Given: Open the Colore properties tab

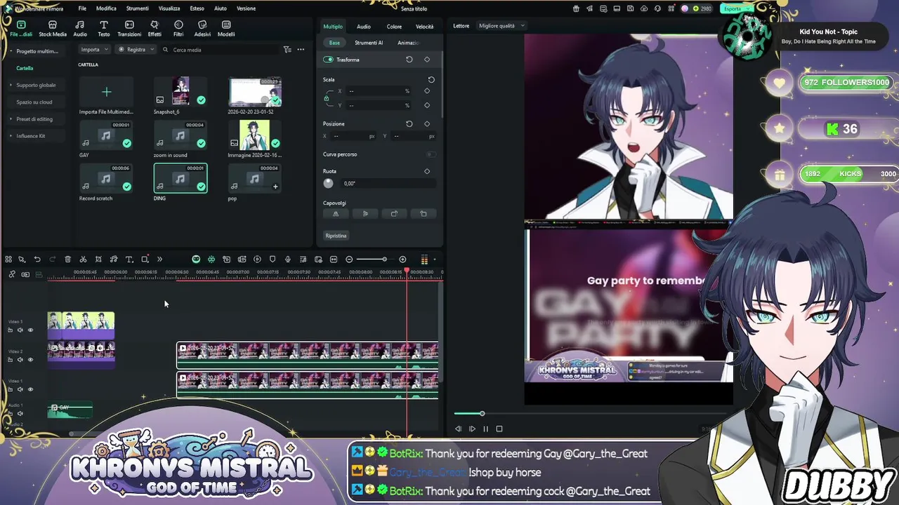Looking at the screenshot, I should [x=394, y=27].
